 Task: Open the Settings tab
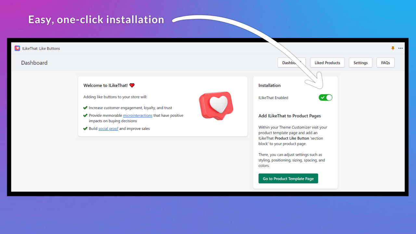[360, 63]
